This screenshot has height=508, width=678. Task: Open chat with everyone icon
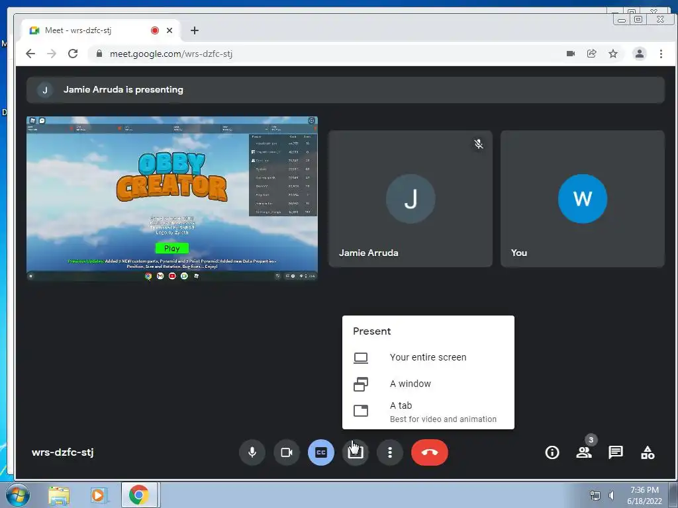coord(615,452)
